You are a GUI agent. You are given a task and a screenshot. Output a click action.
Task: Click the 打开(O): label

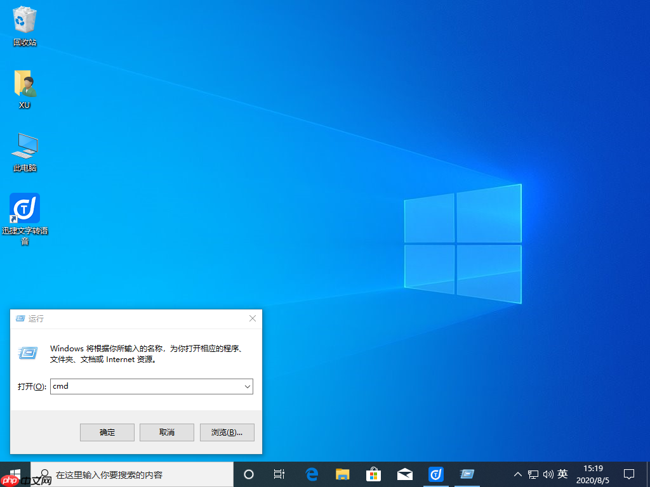pyautogui.click(x=32, y=387)
